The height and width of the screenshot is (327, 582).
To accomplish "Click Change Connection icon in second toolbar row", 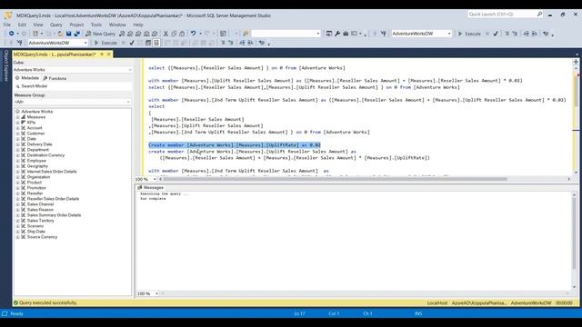I will tap(19, 43).
